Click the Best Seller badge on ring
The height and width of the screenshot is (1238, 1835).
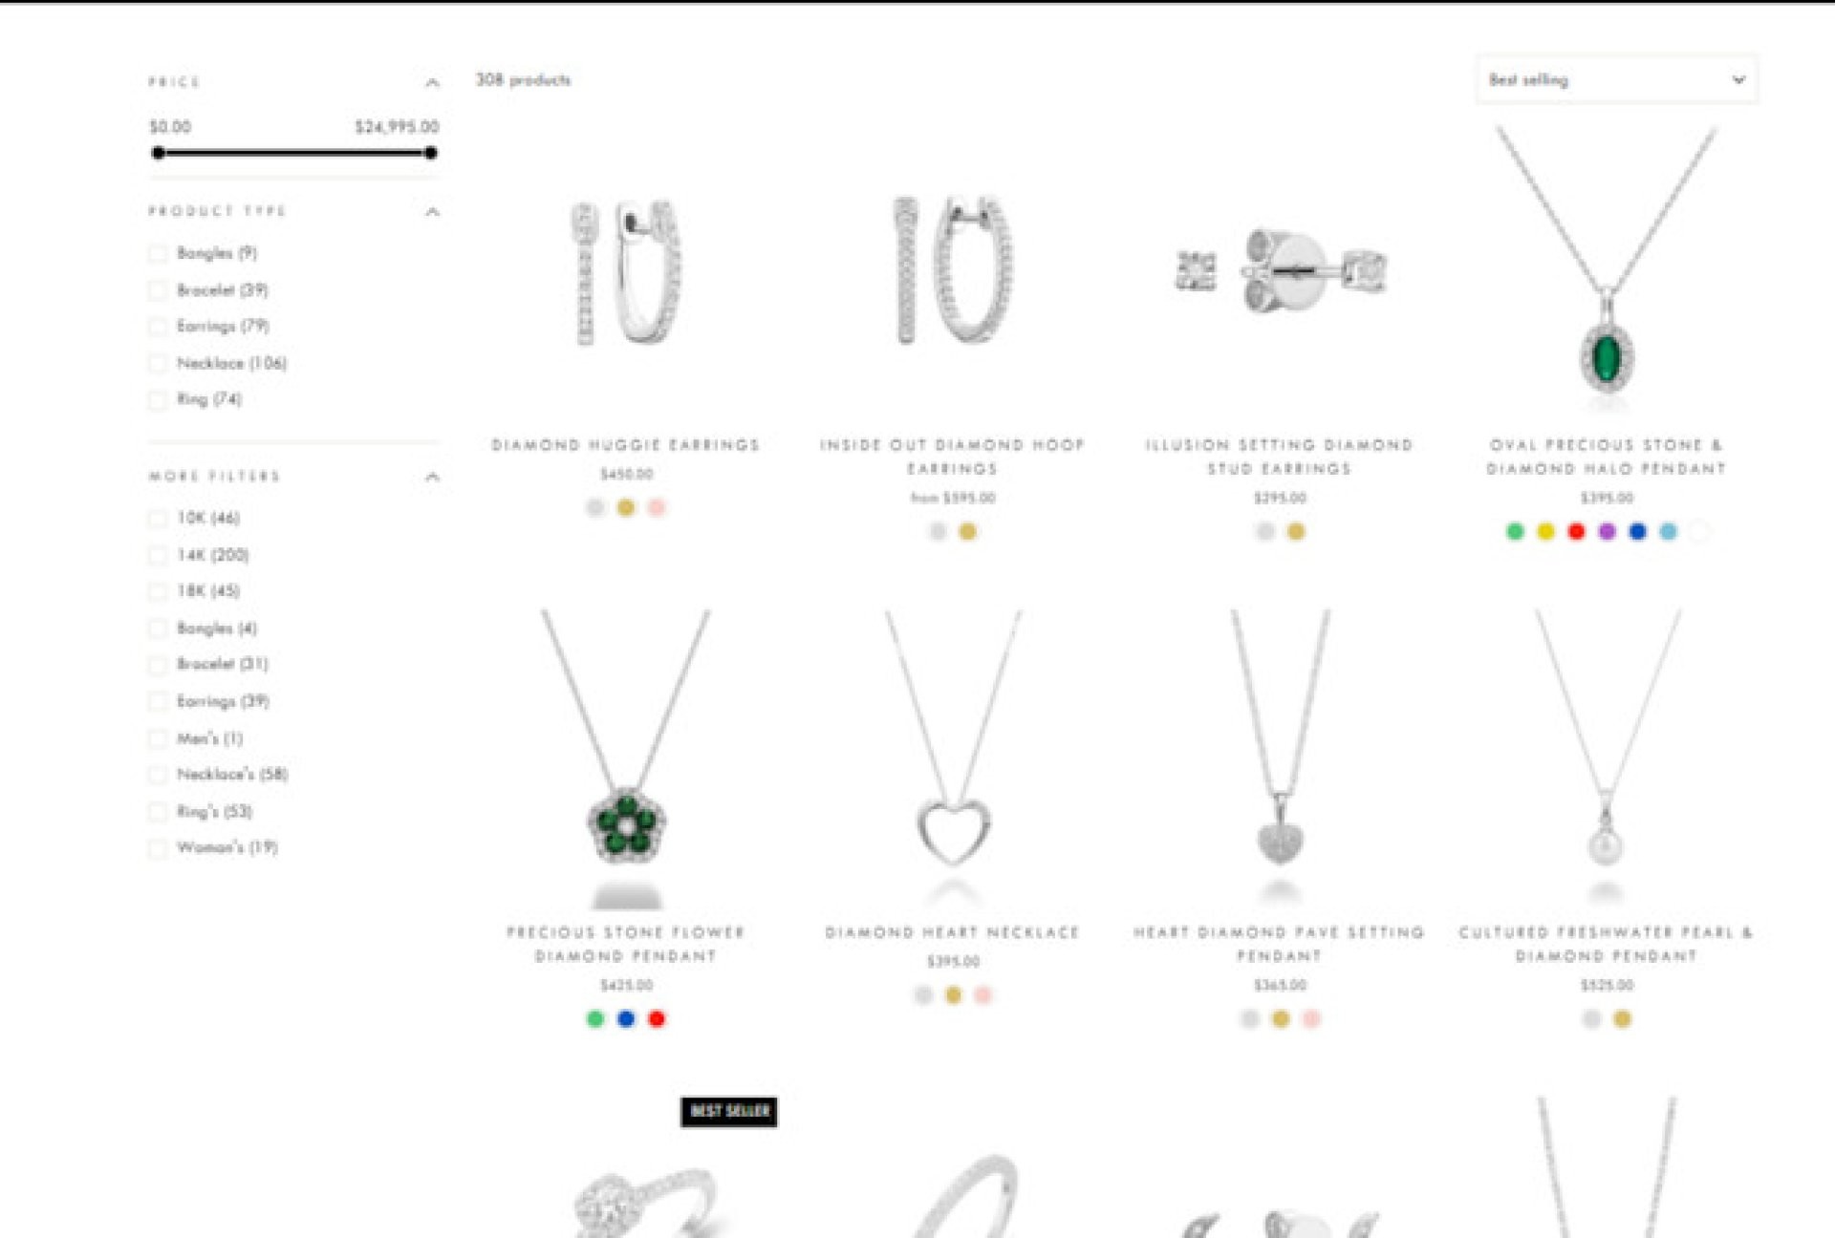[729, 1111]
